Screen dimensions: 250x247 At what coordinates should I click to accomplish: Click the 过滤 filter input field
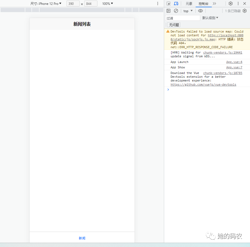pos(183,18)
